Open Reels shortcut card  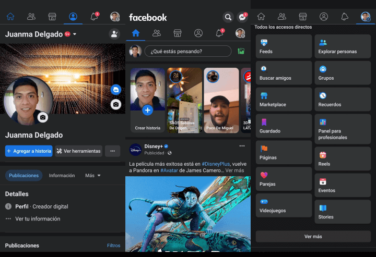[343, 158]
